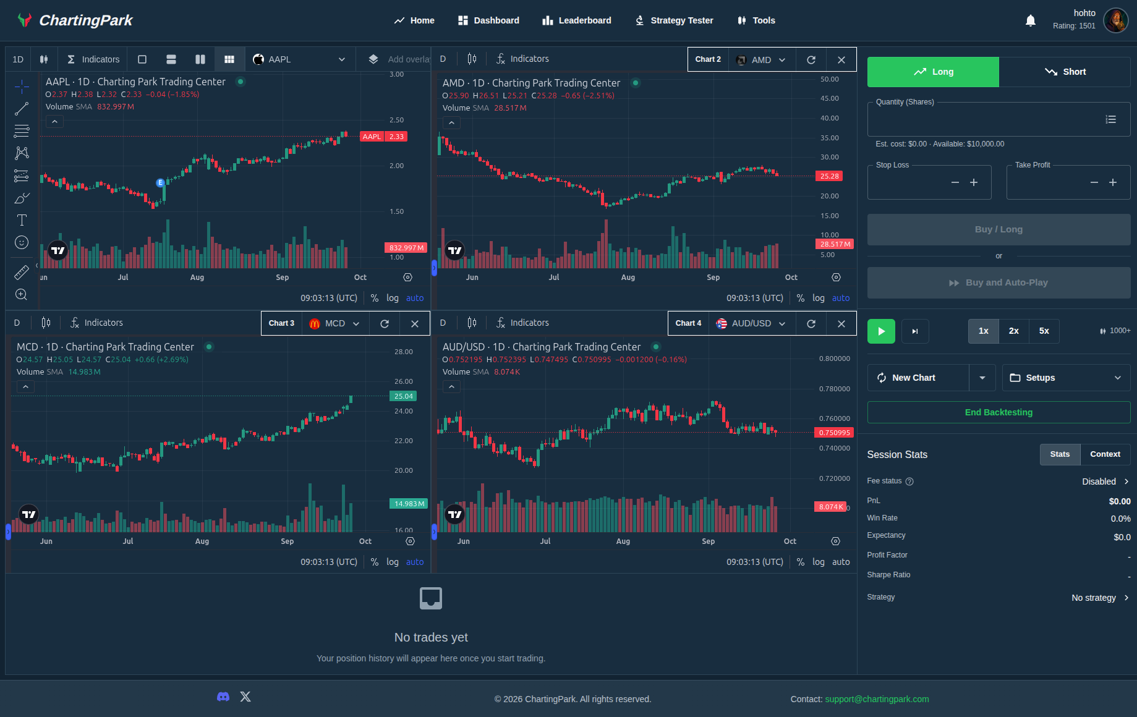Image resolution: width=1137 pixels, height=717 pixels.
Task: Open the Setups dropdown
Action: tap(1066, 378)
